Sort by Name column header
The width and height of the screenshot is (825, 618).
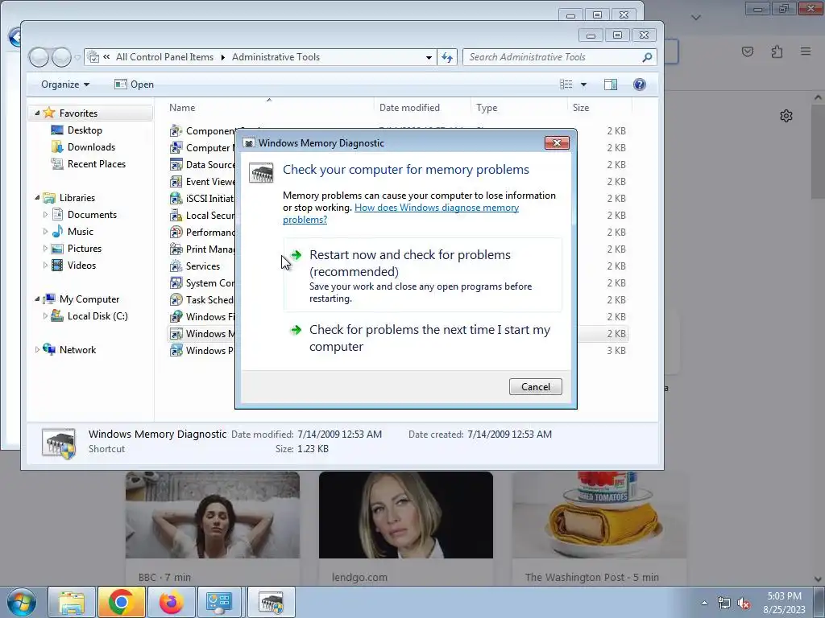pyautogui.click(x=182, y=108)
